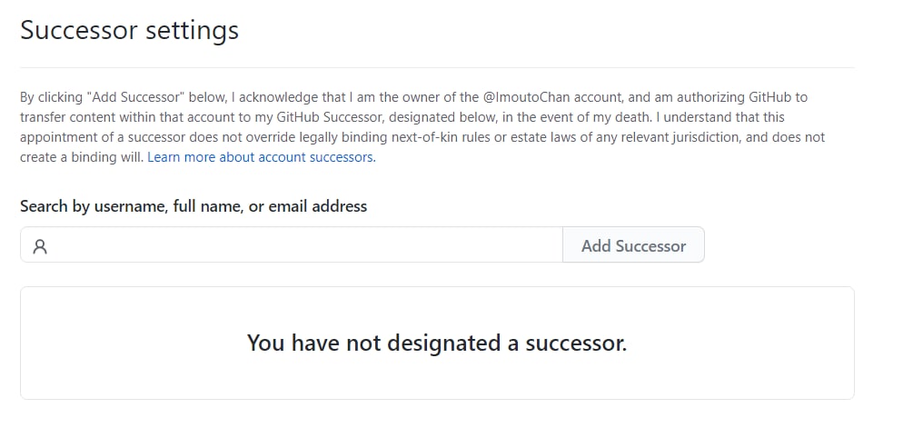This screenshot has width=913, height=428.
Task: Click the divider line below Successor settings
Action: [437, 67]
